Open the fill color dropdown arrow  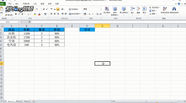pyautogui.click(x=37, y=14)
